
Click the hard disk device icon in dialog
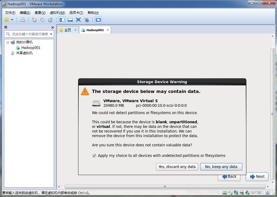tap(96, 103)
